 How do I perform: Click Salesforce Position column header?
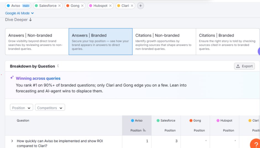point(170,130)
